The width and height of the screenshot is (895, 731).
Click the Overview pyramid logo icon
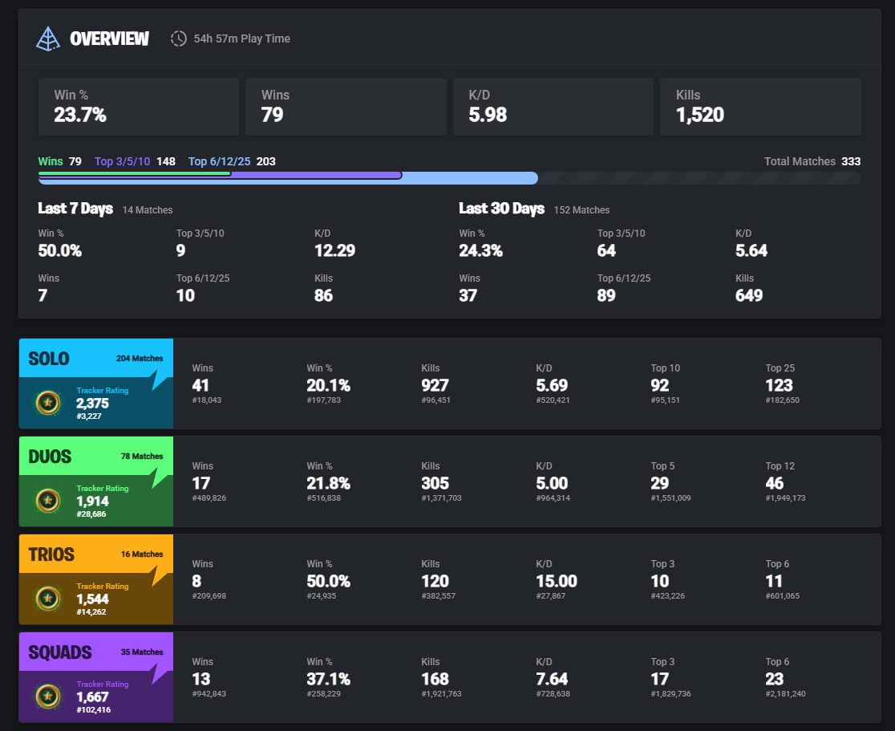(48, 39)
